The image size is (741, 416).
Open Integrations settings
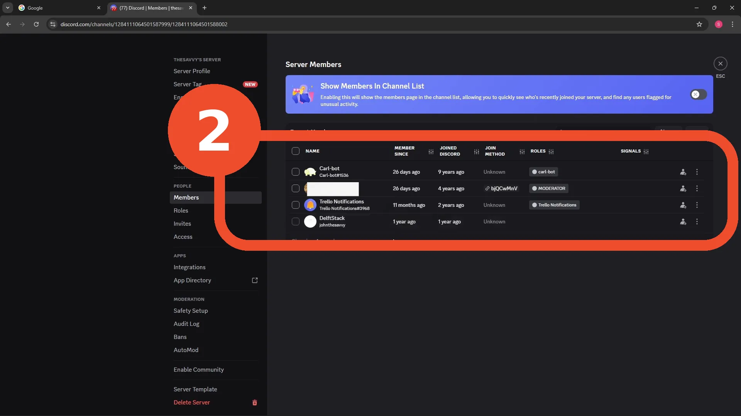[189, 267]
